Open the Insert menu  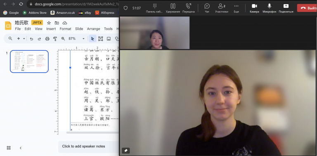pos(51,29)
